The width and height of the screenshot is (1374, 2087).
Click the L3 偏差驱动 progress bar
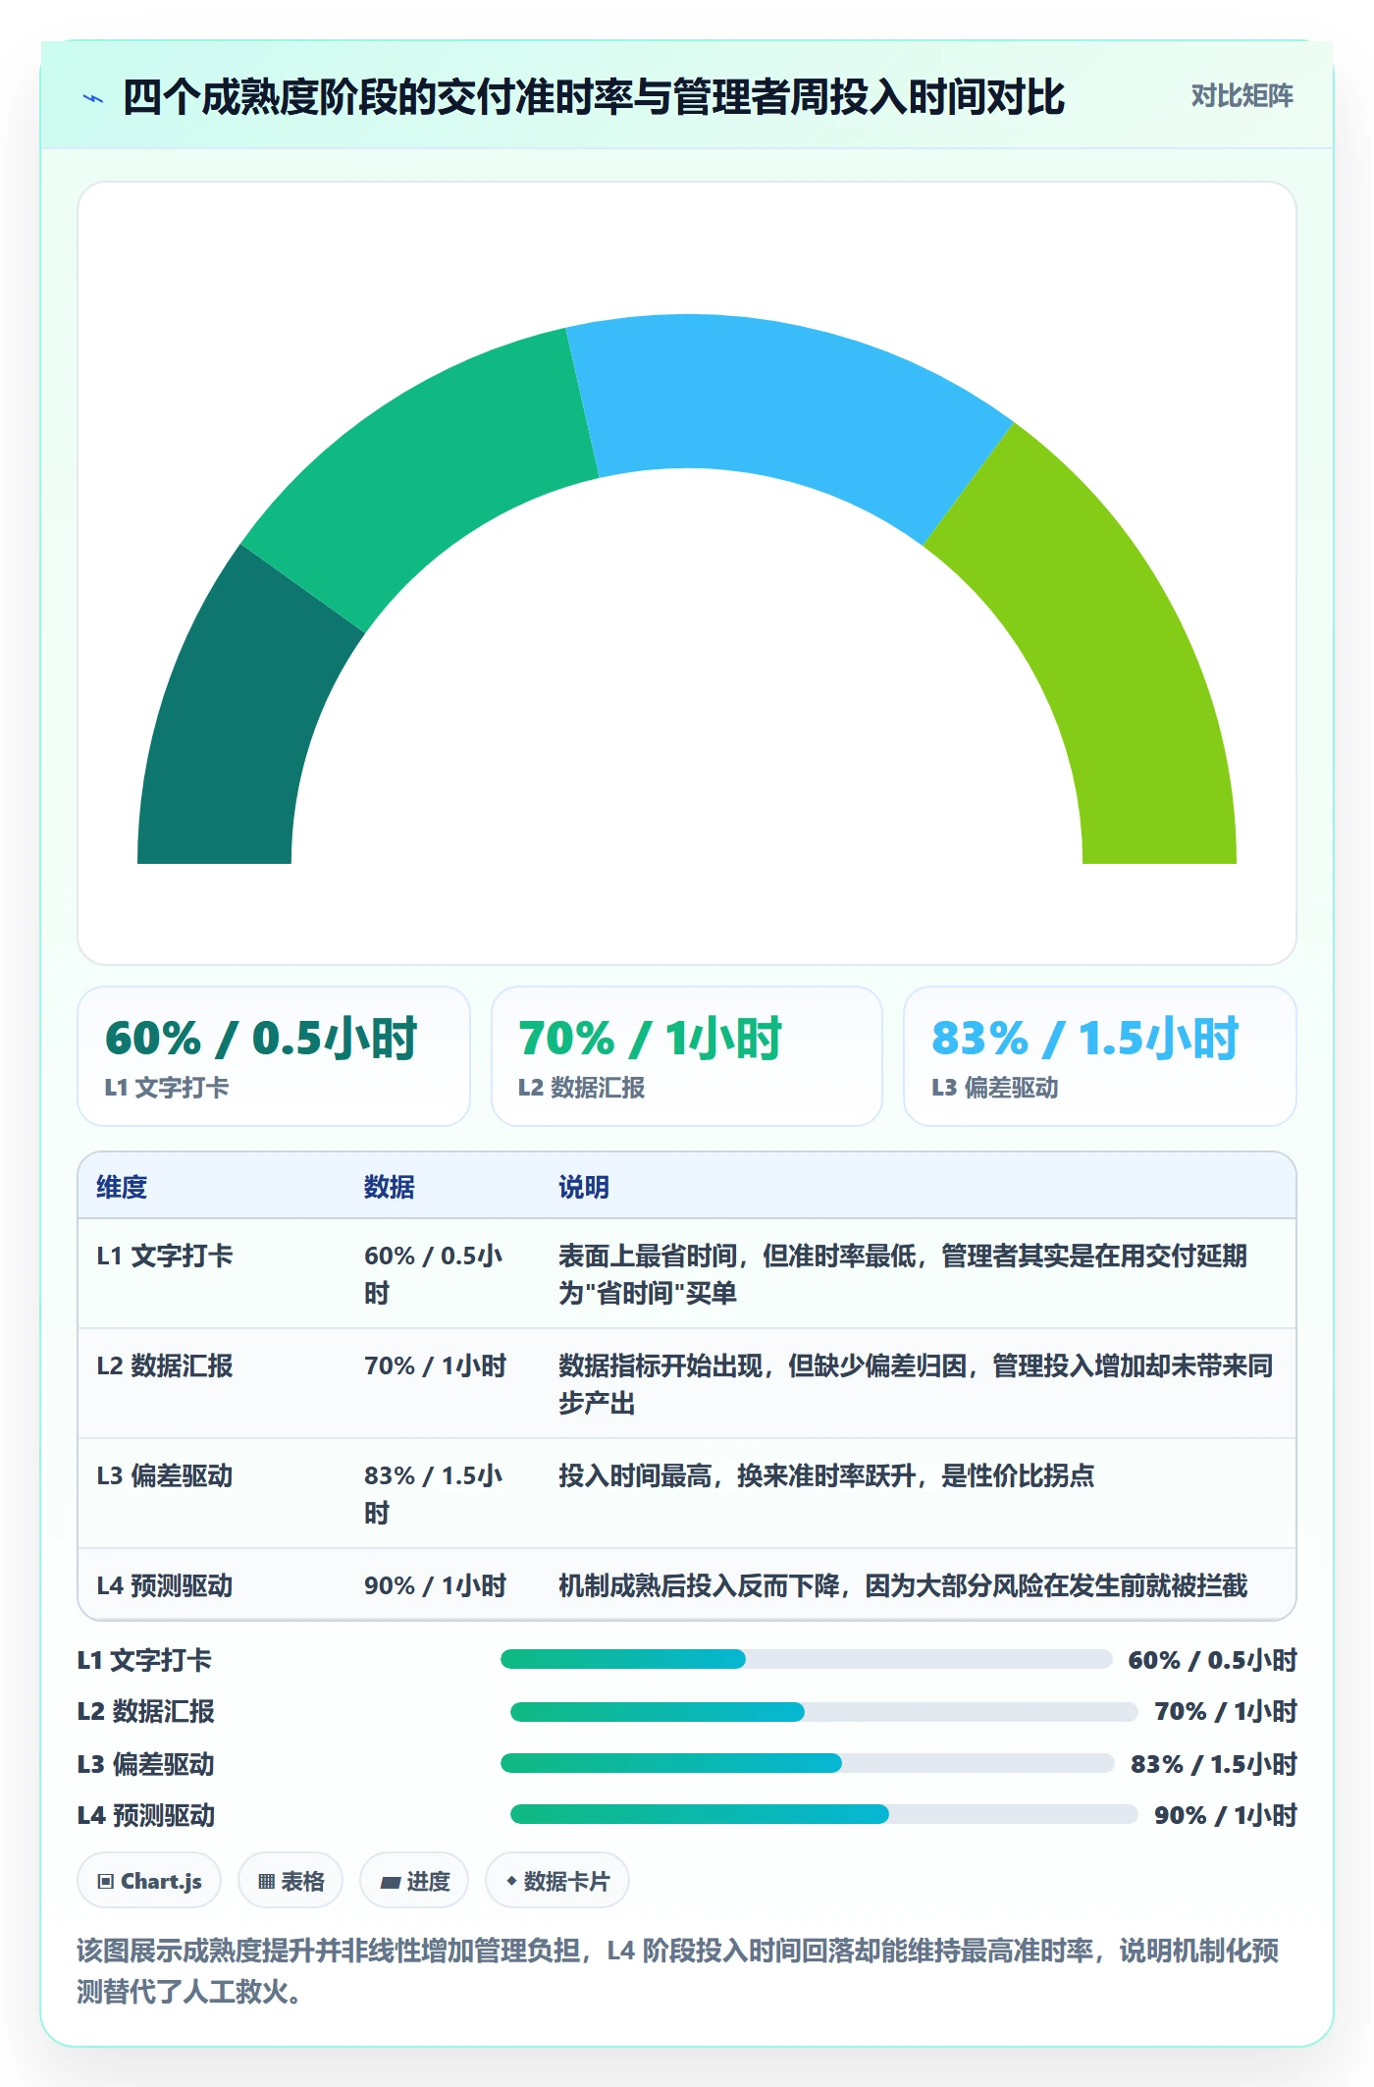[x=808, y=1763]
